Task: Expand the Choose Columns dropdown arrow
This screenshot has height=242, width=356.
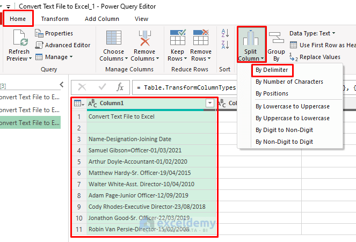Action: (126, 58)
